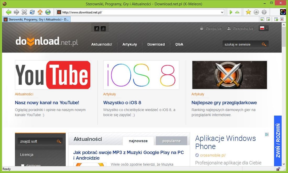Click the next tab icon in tab bar
The image size is (288, 173).
pyautogui.click(x=268, y=19)
